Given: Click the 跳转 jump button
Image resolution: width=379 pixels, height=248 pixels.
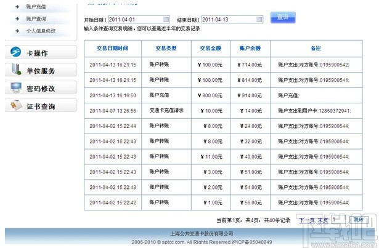Looking at the screenshot, I should 359,220.
